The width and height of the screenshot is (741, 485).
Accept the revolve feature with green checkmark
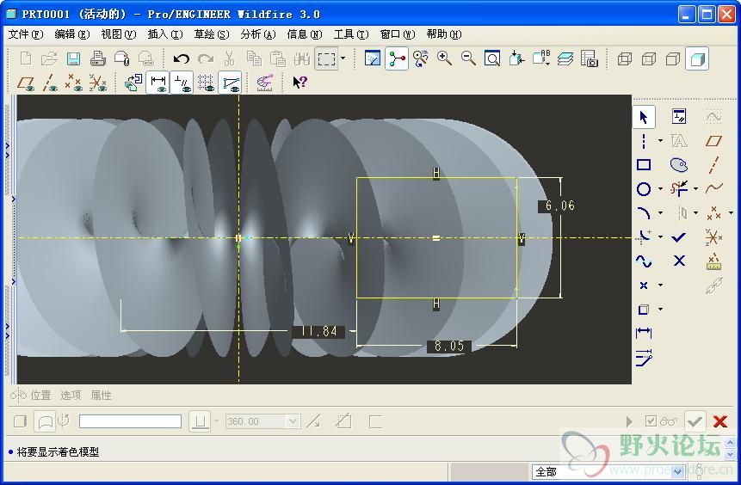tap(695, 421)
